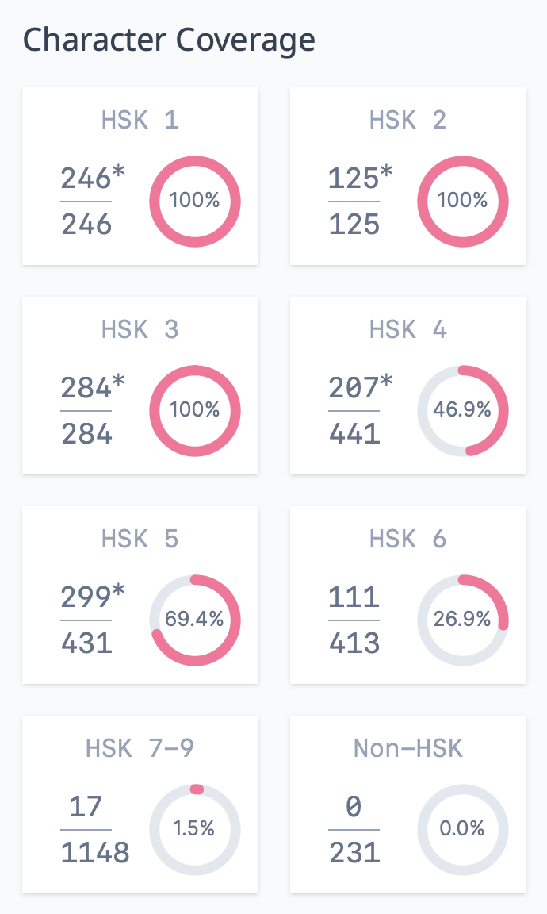Click the 207* count in HSK 4
This screenshot has width=547, height=914.
[x=361, y=387]
